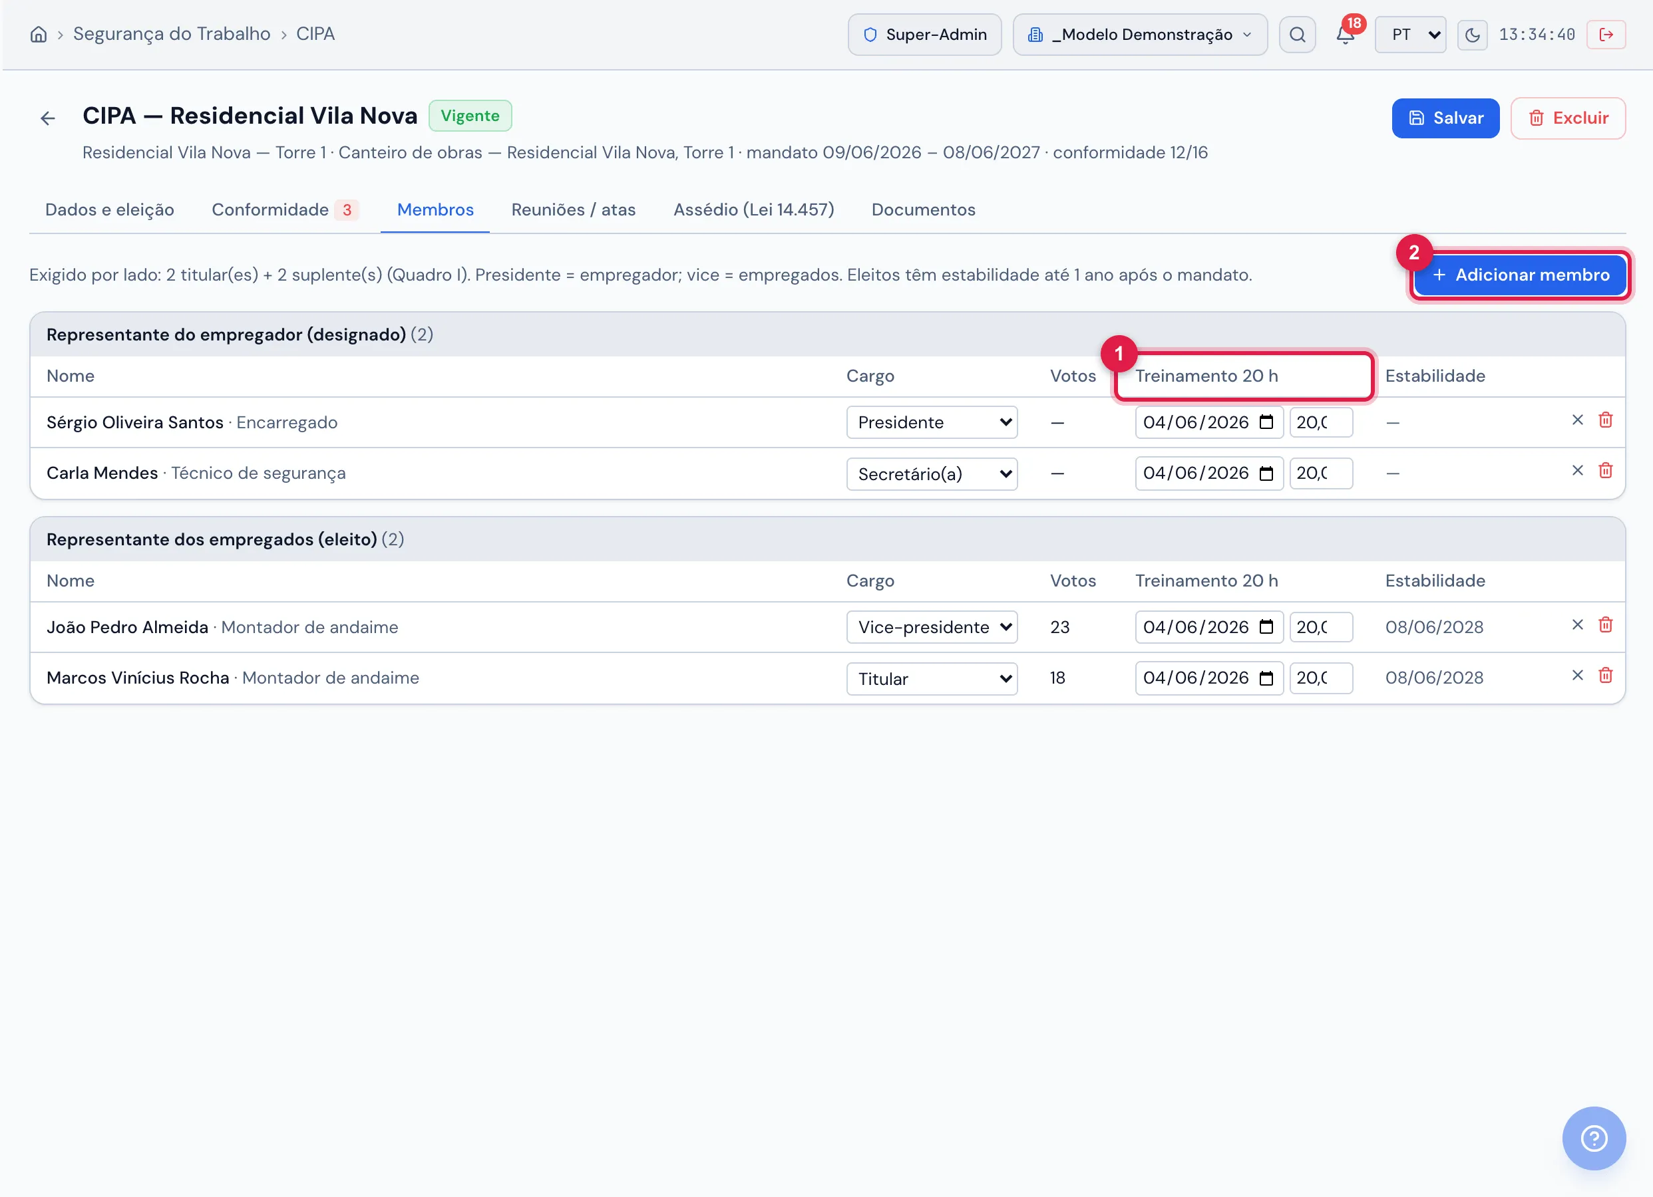Click the Excluir button
The height and width of the screenshot is (1197, 1653).
click(1568, 118)
